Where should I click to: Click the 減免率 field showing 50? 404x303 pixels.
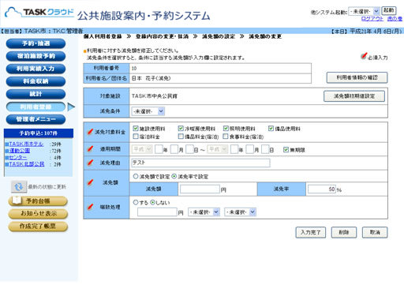tap(322, 189)
